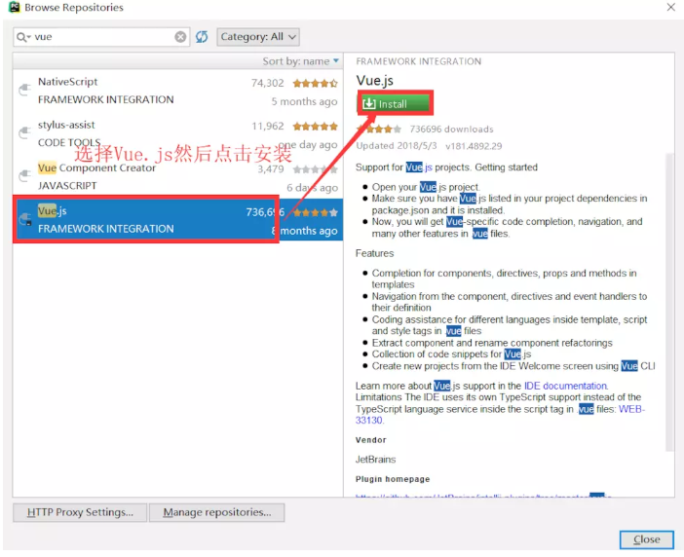Screen dimensions: 684x557
Task: Click the v181.4892.29 version text
Action: click(474, 146)
